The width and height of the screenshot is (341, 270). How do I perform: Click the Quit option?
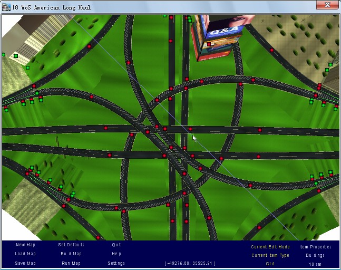[x=116, y=245]
